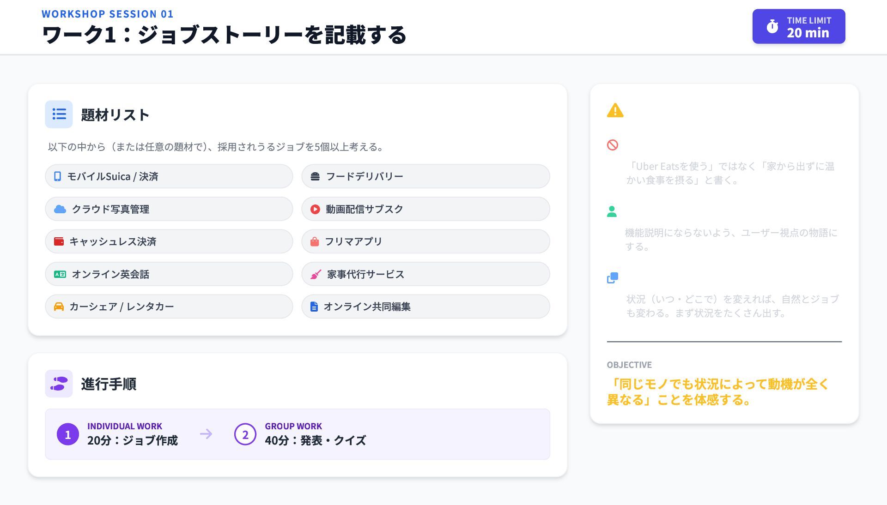The image size is (887, 505).
Task: Click the list icon beside 題材リスト
Action: (x=59, y=114)
